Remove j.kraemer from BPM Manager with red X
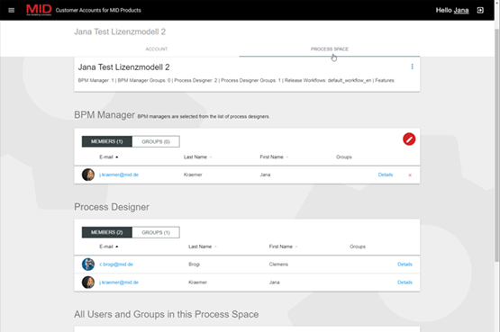The width and height of the screenshot is (500, 332). pos(410,175)
